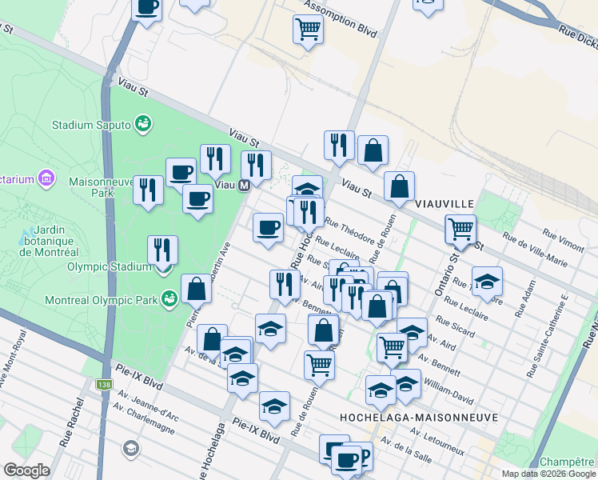
Task: Click the VIAUVILLE neighborhood label
Action: click(x=445, y=204)
